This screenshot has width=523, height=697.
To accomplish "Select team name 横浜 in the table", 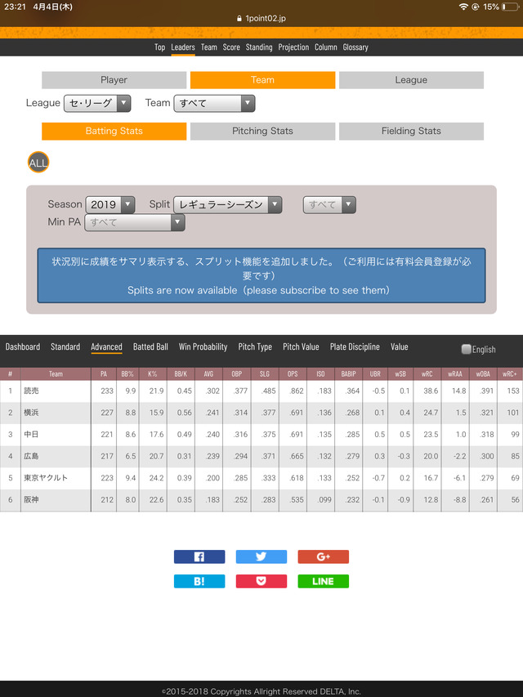I will click(x=31, y=413).
